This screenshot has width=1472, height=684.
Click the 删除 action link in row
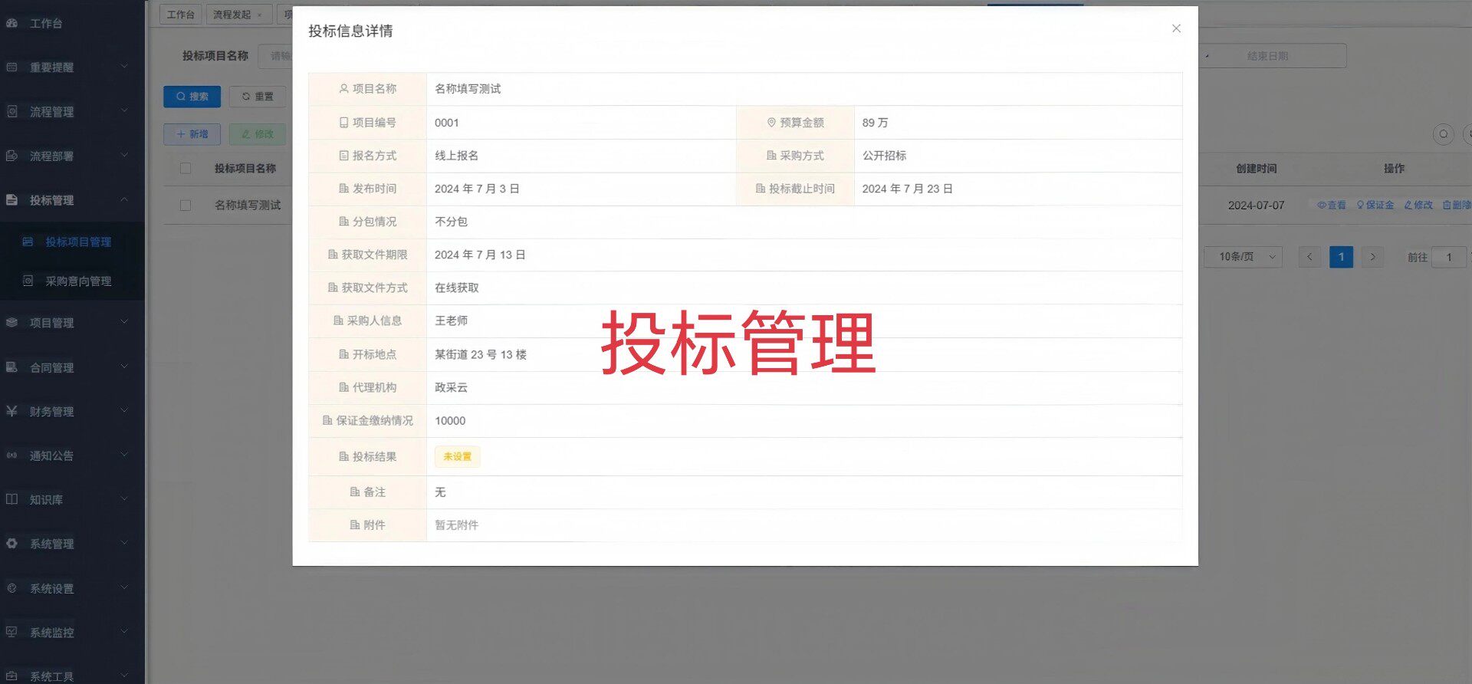(1457, 206)
